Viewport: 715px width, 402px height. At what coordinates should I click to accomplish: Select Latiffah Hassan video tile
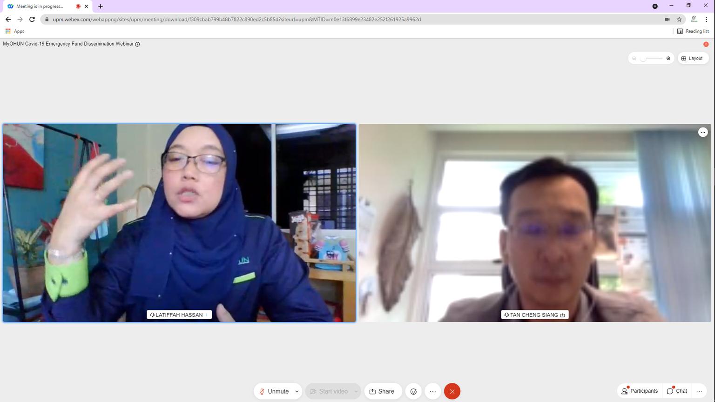[179, 223]
